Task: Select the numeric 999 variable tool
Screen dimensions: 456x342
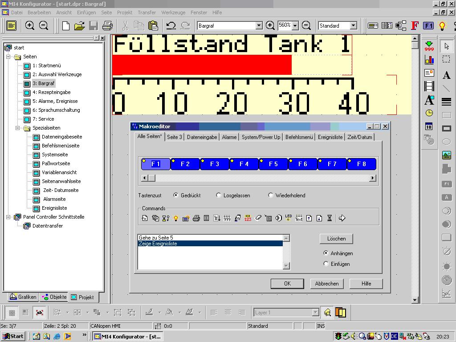Action: click(x=429, y=46)
